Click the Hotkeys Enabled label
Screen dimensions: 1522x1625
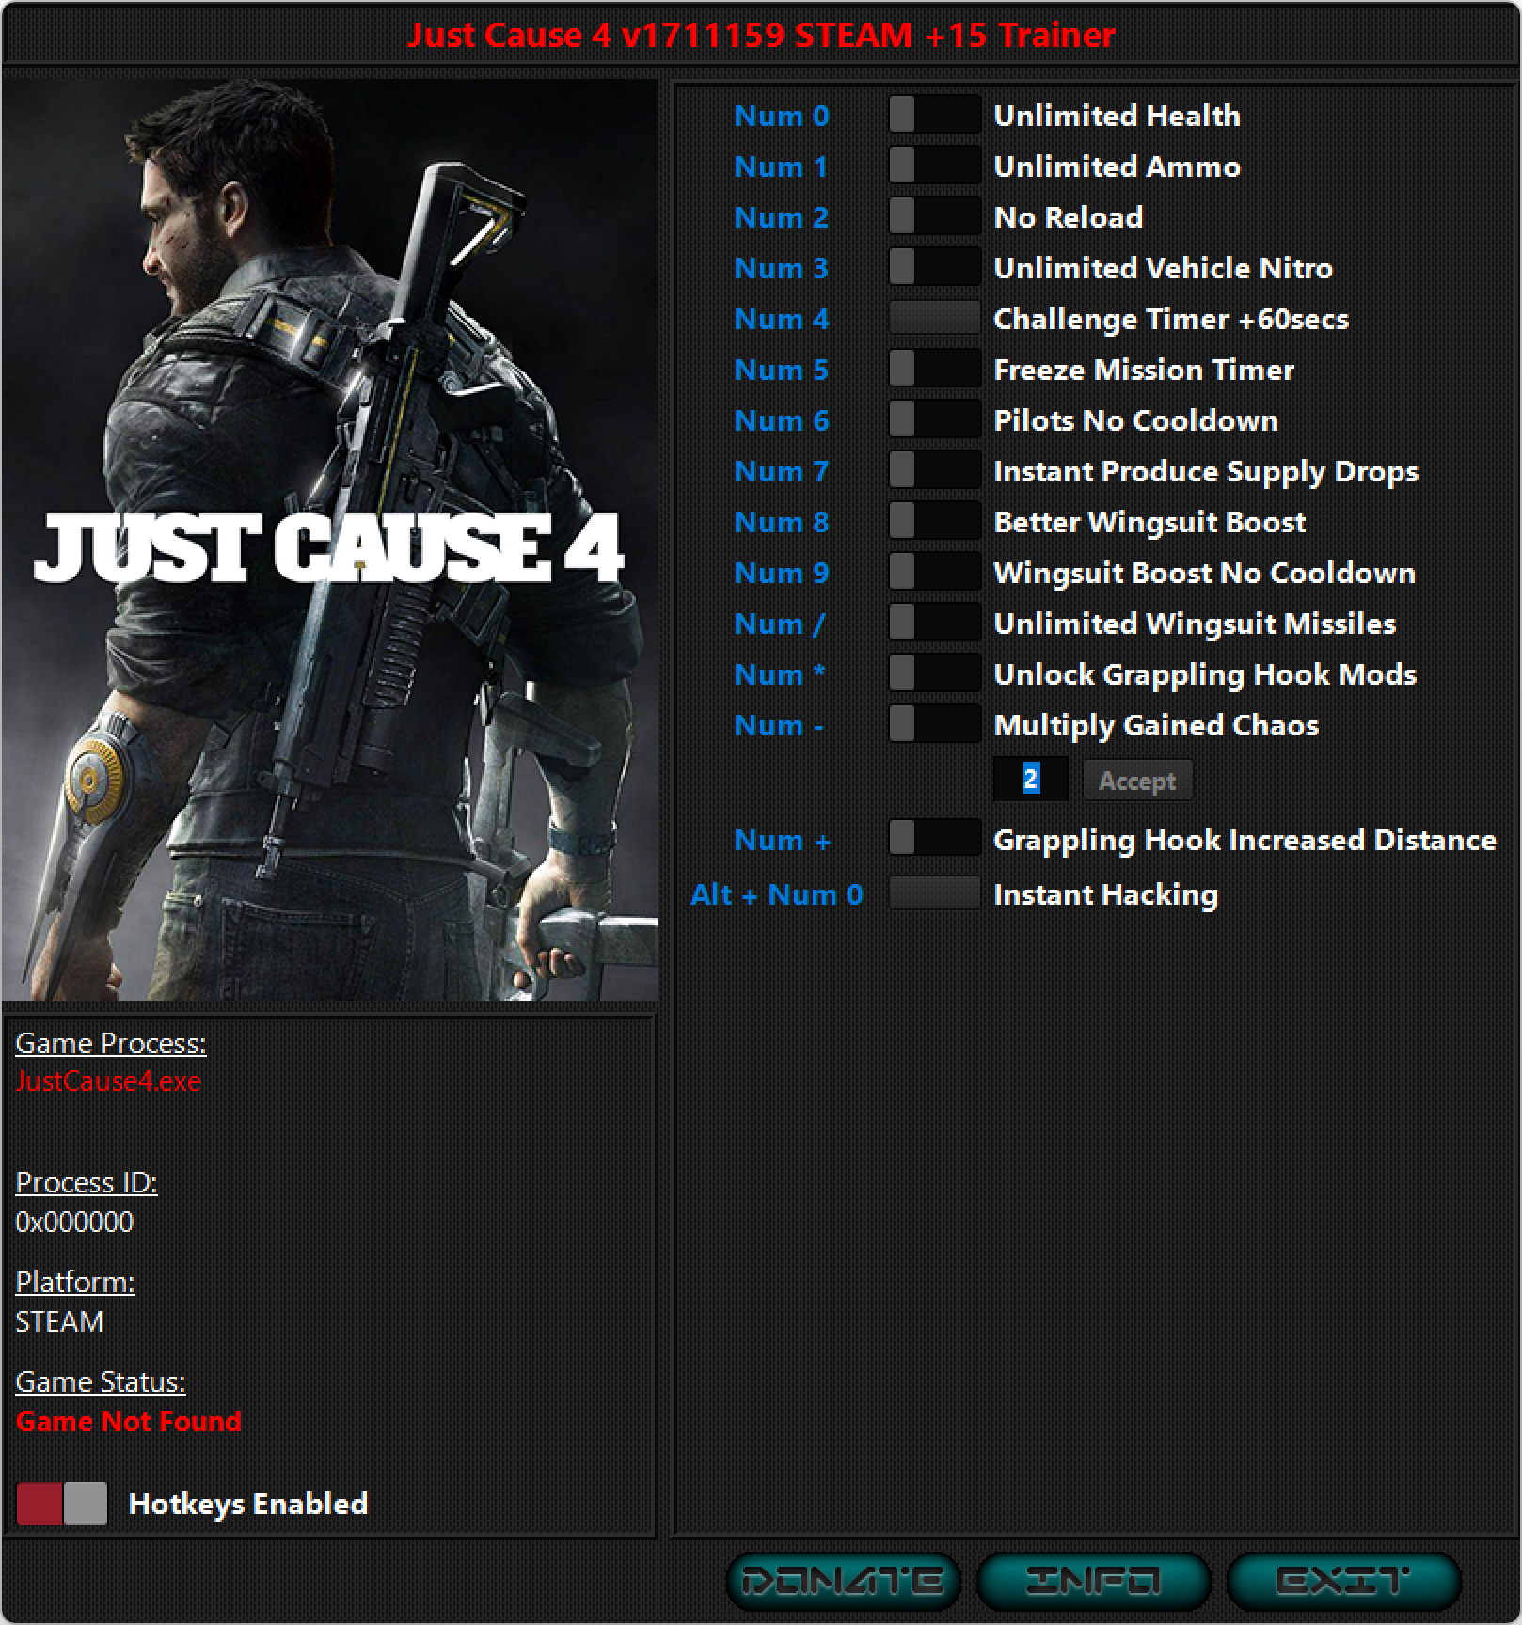248,1504
